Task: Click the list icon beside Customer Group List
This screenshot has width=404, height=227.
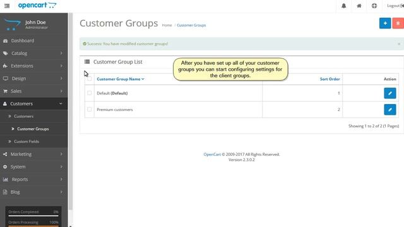Action: (x=87, y=62)
